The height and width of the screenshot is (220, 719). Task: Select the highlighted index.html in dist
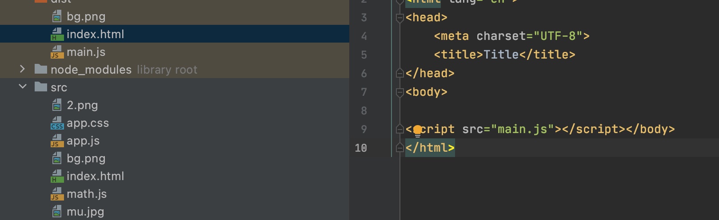(x=175, y=34)
